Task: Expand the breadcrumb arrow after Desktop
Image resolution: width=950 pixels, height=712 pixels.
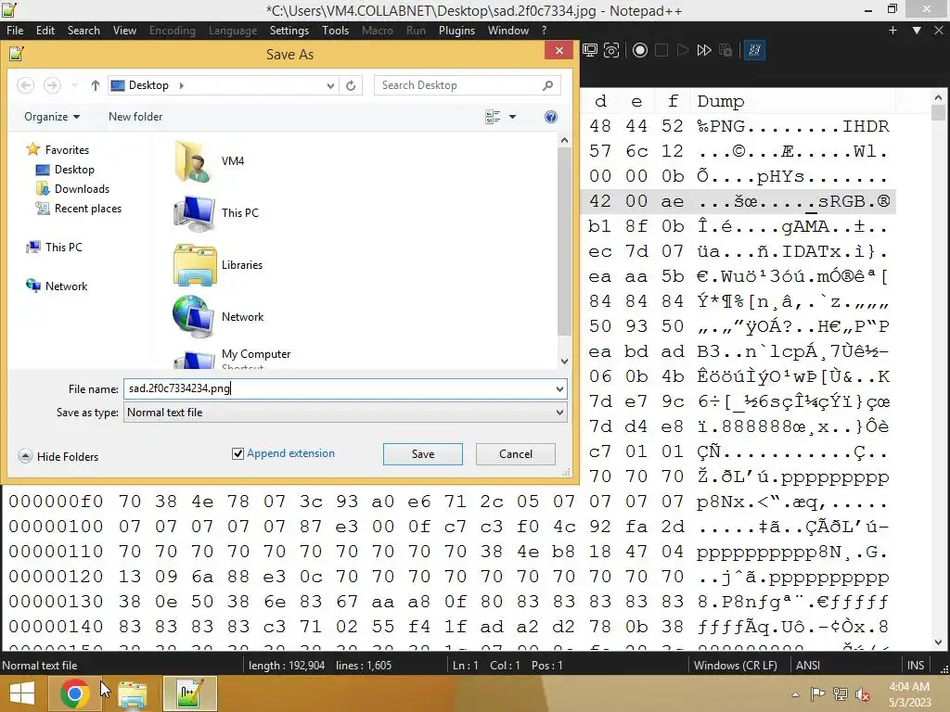Action: tap(181, 85)
